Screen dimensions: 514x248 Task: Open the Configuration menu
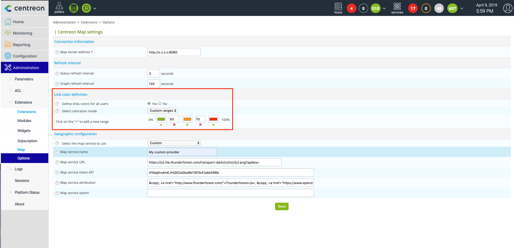(25, 56)
